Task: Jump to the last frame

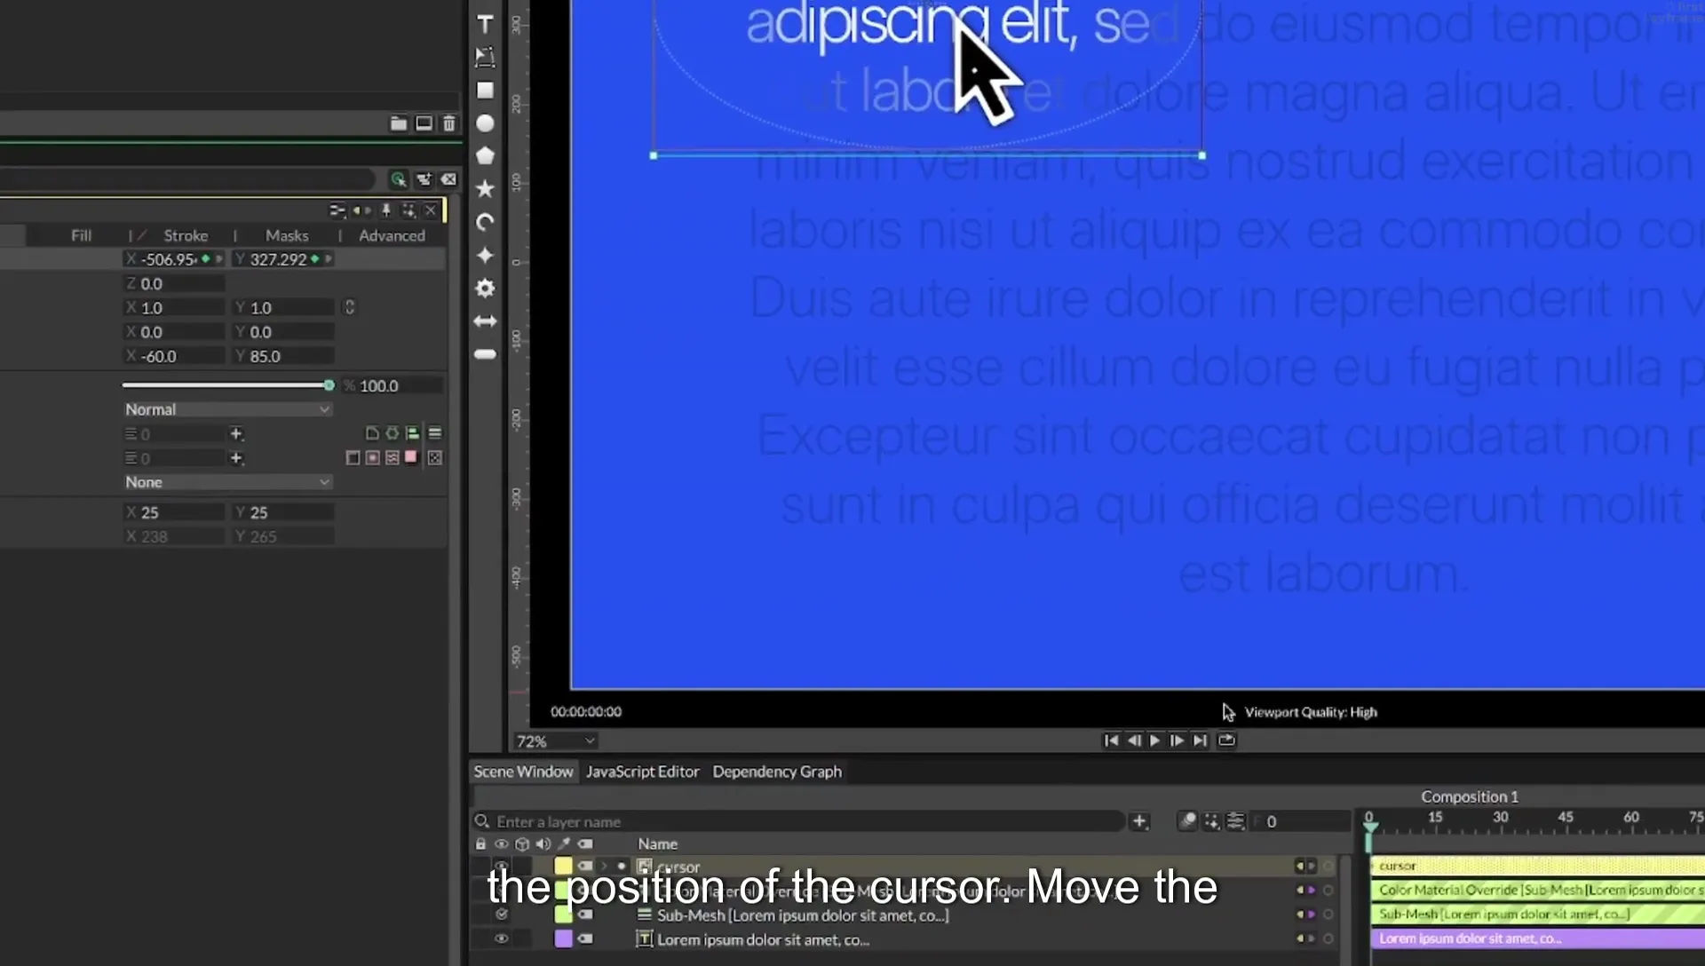Action: 1200,740
